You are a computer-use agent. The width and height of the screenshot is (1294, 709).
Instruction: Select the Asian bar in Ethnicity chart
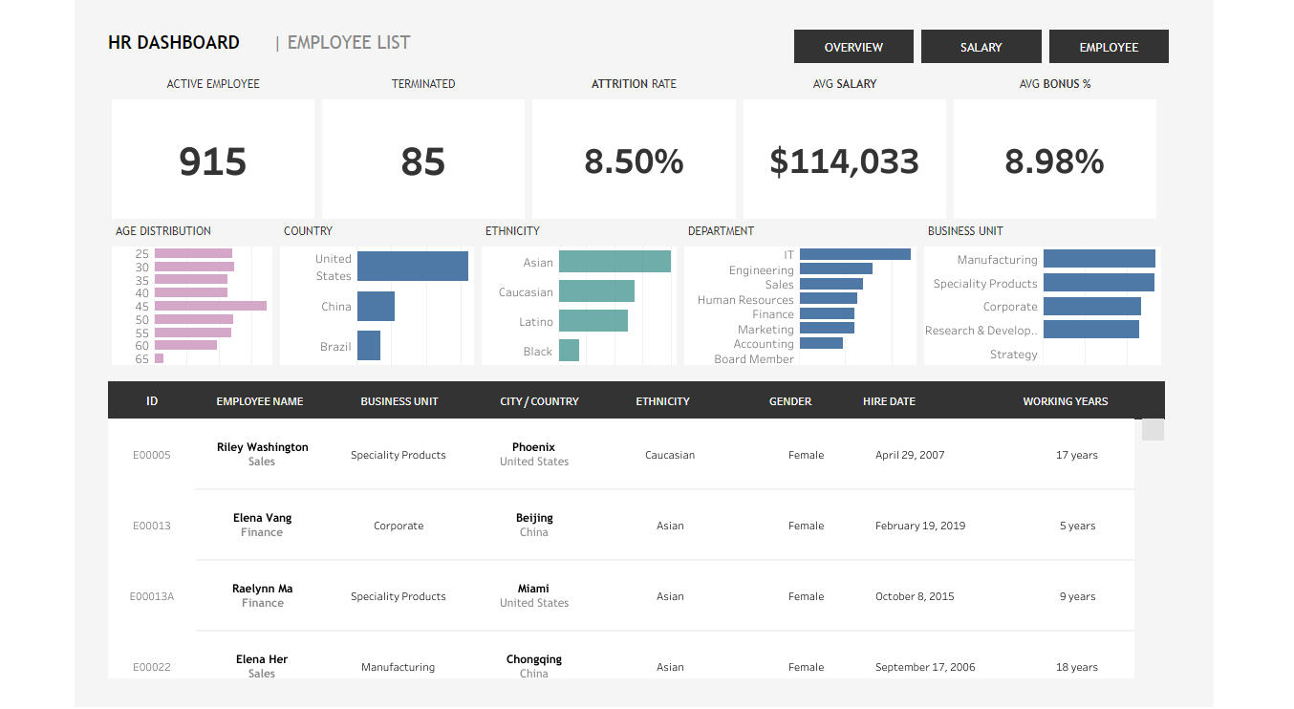pos(615,262)
